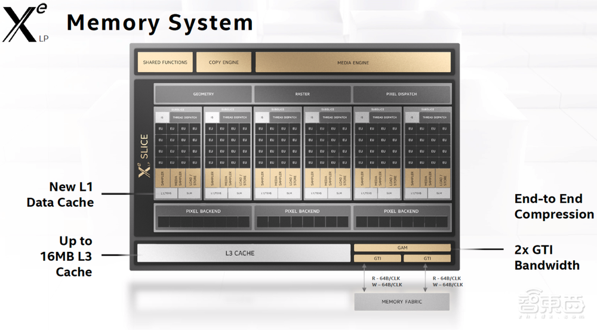The image size is (597, 330).
Task: Select the Shared Functions block
Action: coord(165,63)
